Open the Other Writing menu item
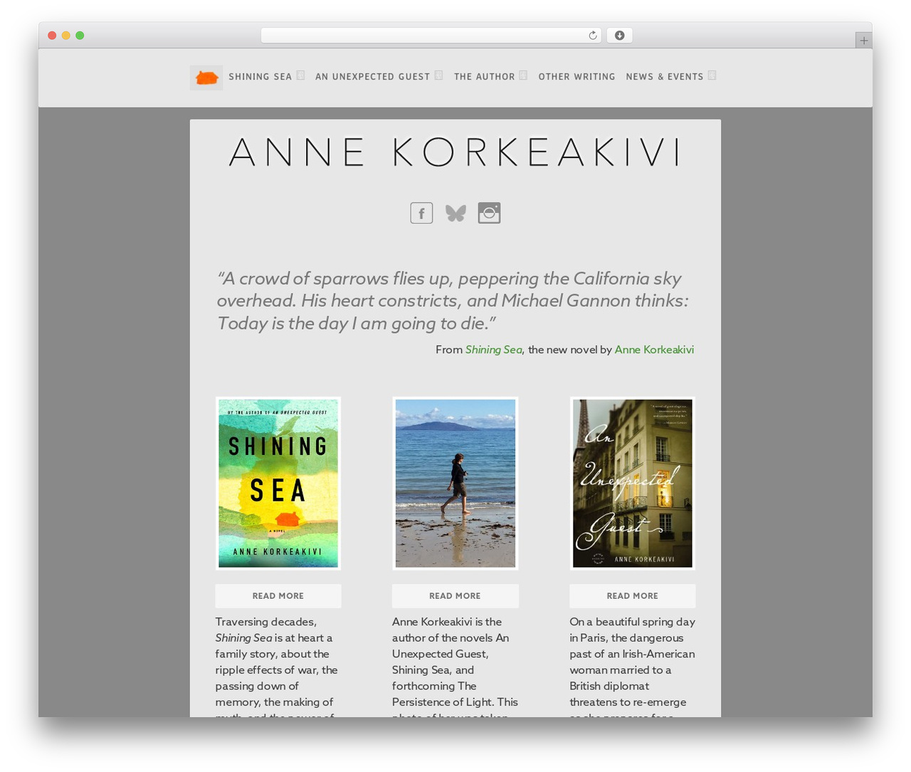Image resolution: width=911 pixels, height=772 pixels. pyautogui.click(x=576, y=77)
